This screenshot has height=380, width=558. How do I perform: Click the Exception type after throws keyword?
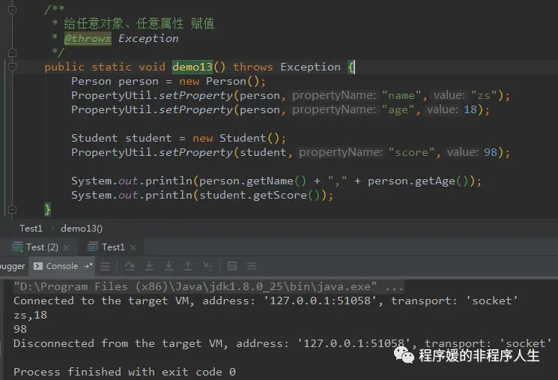click(310, 67)
